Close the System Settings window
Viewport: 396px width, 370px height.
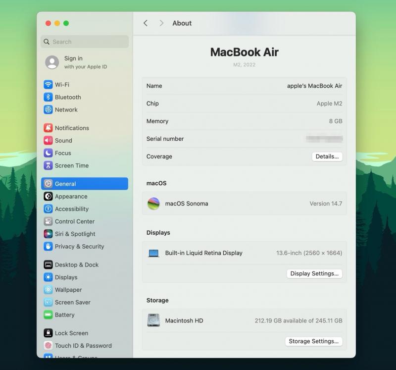pos(48,23)
